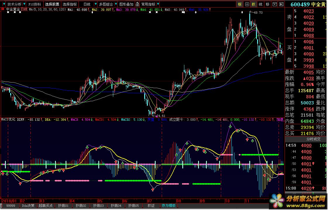Toggle the 权 ex-rights button
This screenshot has width=328, height=210.
coord(253,4)
